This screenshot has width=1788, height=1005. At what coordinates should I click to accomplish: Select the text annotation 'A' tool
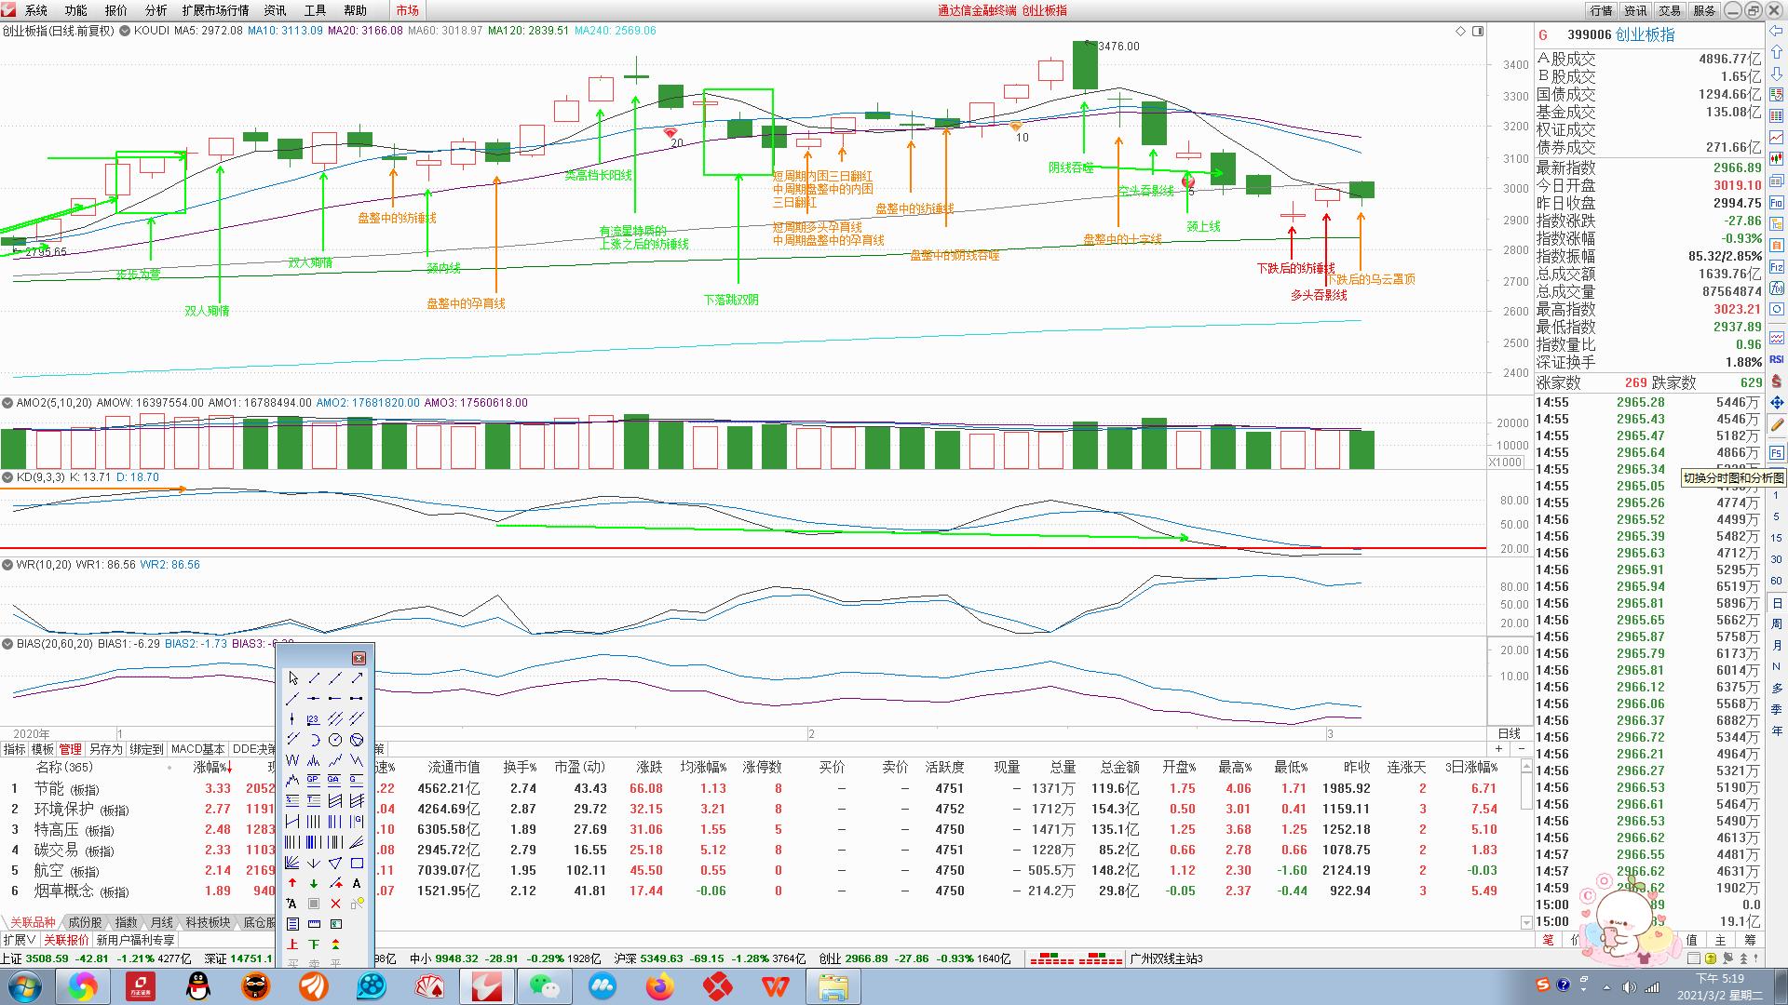(x=357, y=883)
